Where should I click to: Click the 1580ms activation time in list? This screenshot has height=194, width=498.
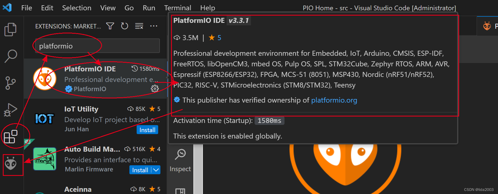click(x=149, y=69)
